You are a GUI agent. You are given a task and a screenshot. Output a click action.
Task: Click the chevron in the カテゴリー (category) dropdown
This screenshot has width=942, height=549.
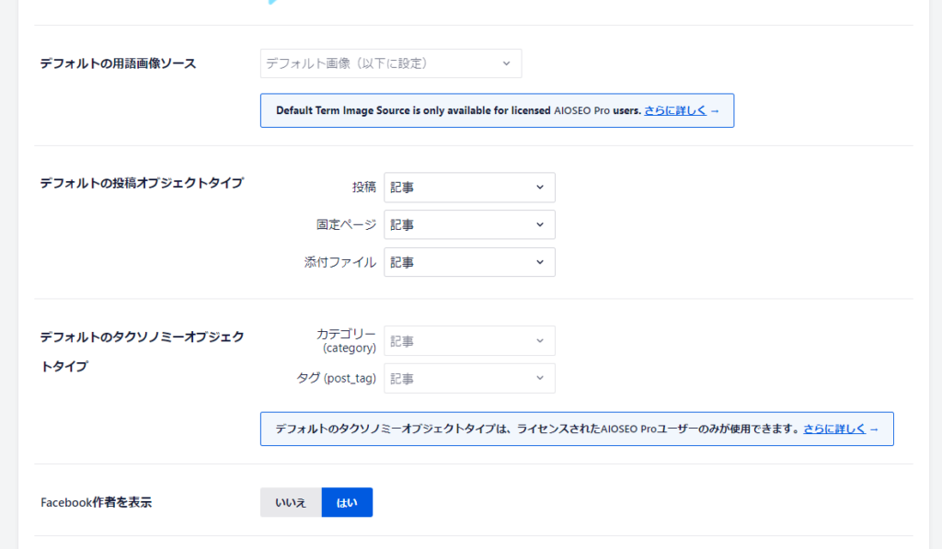click(x=540, y=341)
